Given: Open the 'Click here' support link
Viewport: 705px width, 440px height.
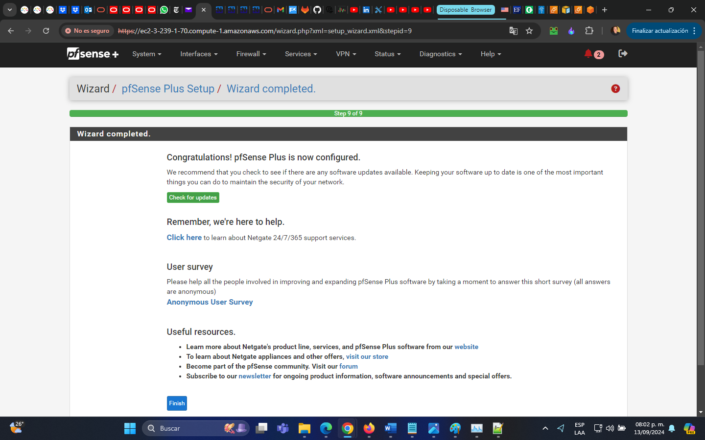Looking at the screenshot, I should [184, 237].
